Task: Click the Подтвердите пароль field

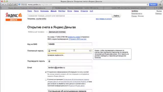Action: coord(70,61)
